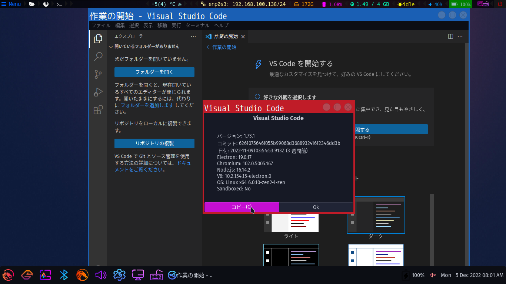Open the Explorer view in activity bar
This screenshot has height=284, width=506.
(x=98, y=39)
